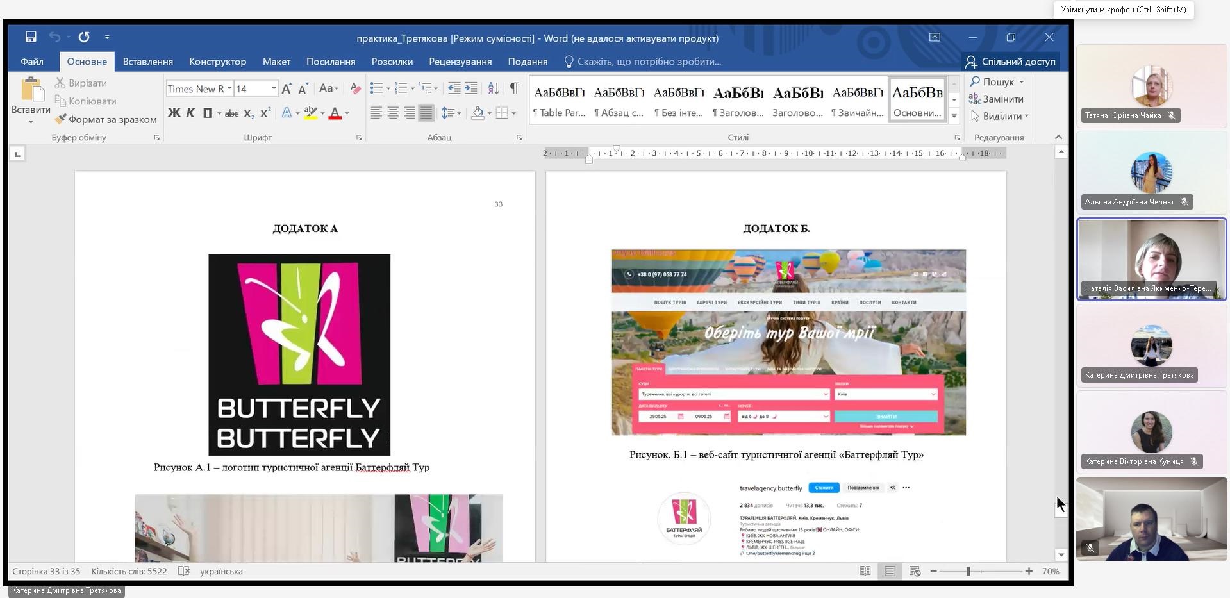Click the zoom in plus button
Screen dimensions: 1230x598
point(1029,571)
